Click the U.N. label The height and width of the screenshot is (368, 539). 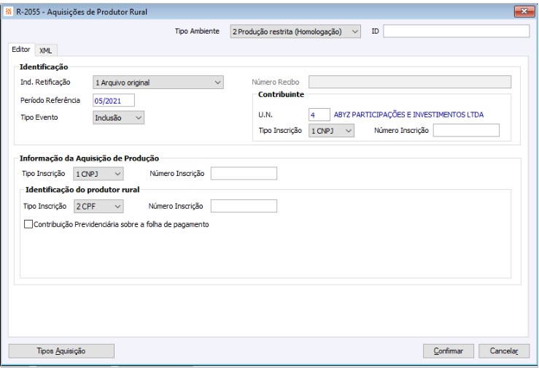265,115
